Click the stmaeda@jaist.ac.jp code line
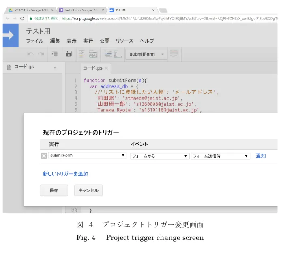Viewport: 283px width, 263px height. click(x=139, y=98)
